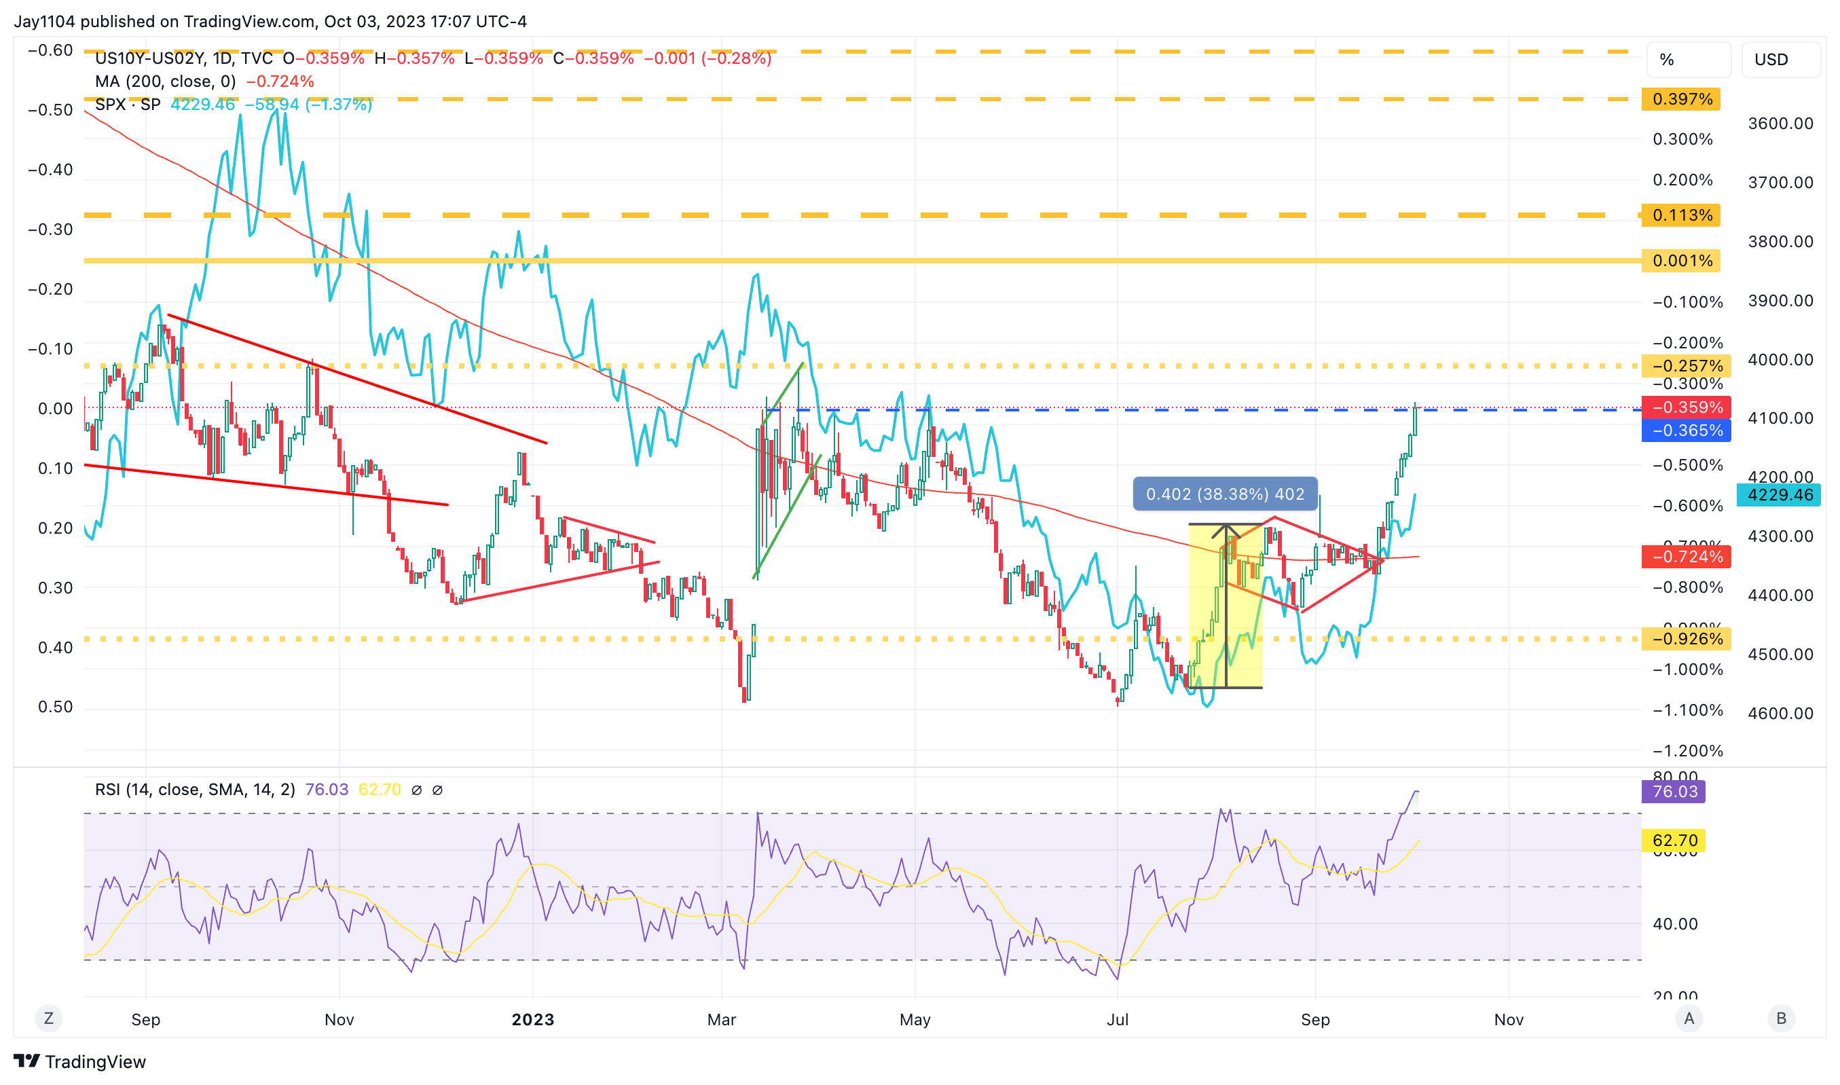The image size is (1840, 1085).
Task: Click the 0.402 (38.38%) 402 measurement label
Action: 1224,494
